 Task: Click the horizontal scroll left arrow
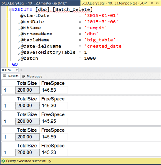pyautogui.click(x=21, y=70)
